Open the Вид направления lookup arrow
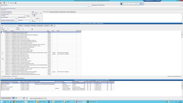Screen dimensions: 183x103 pyautogui.click(x=17, y=19)
